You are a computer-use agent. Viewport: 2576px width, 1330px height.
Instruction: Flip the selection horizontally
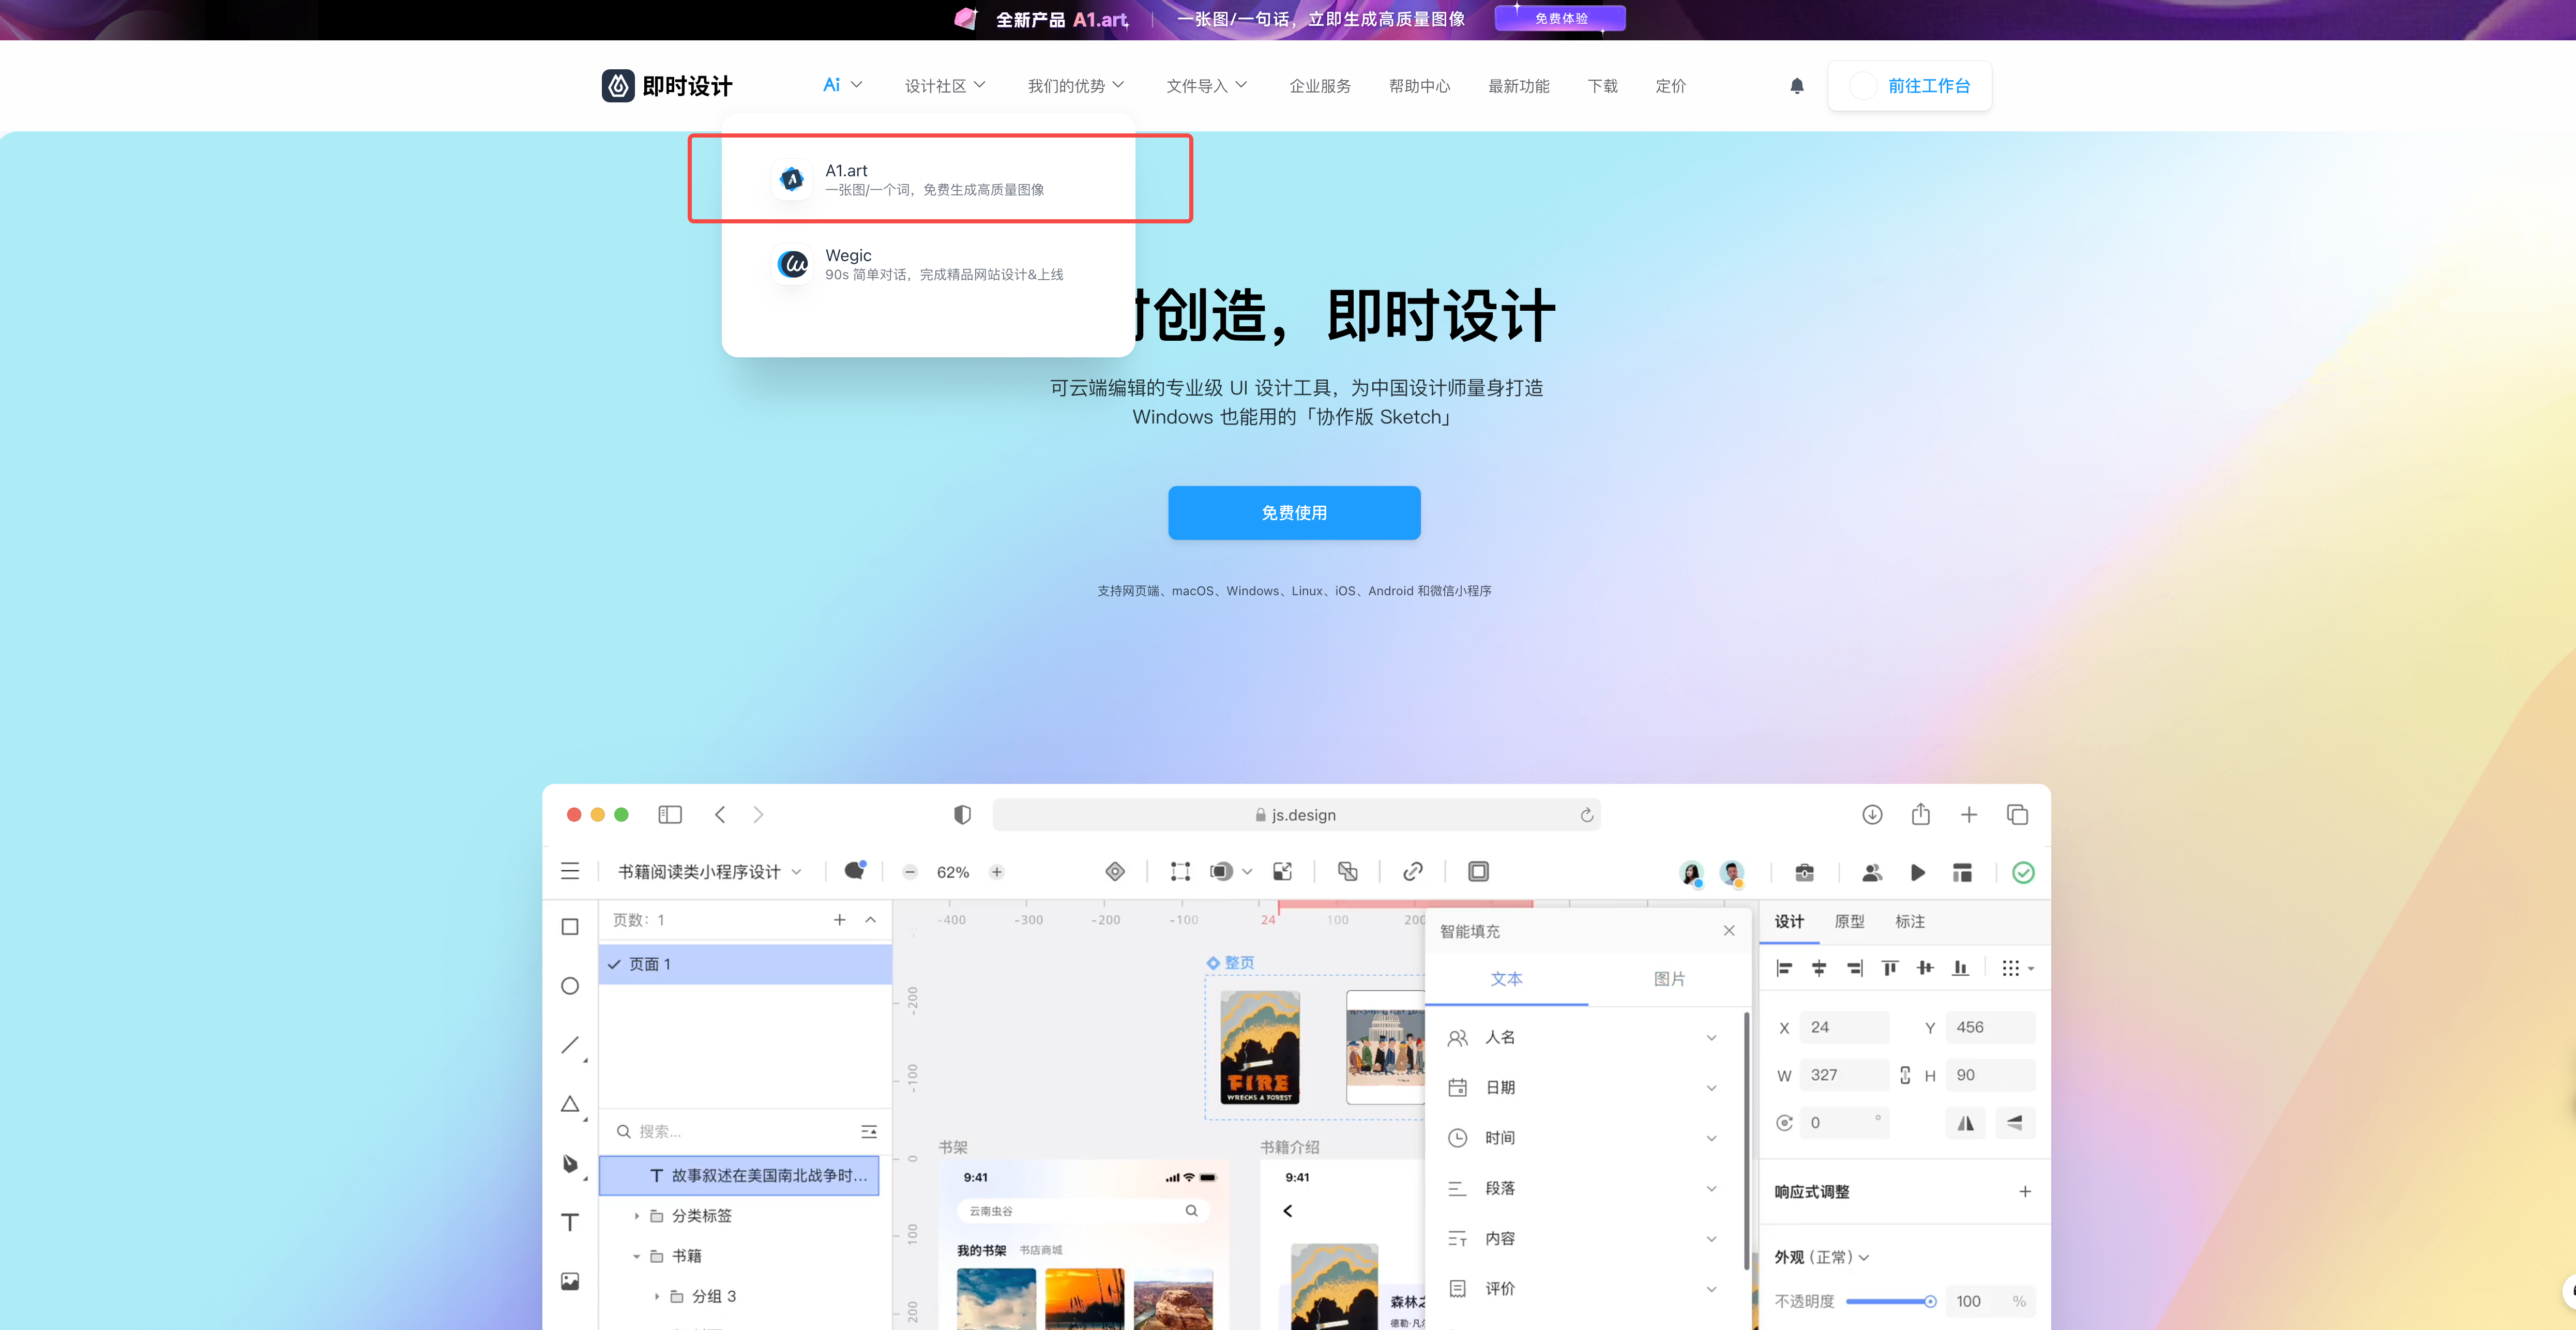coord(1965,1122)
